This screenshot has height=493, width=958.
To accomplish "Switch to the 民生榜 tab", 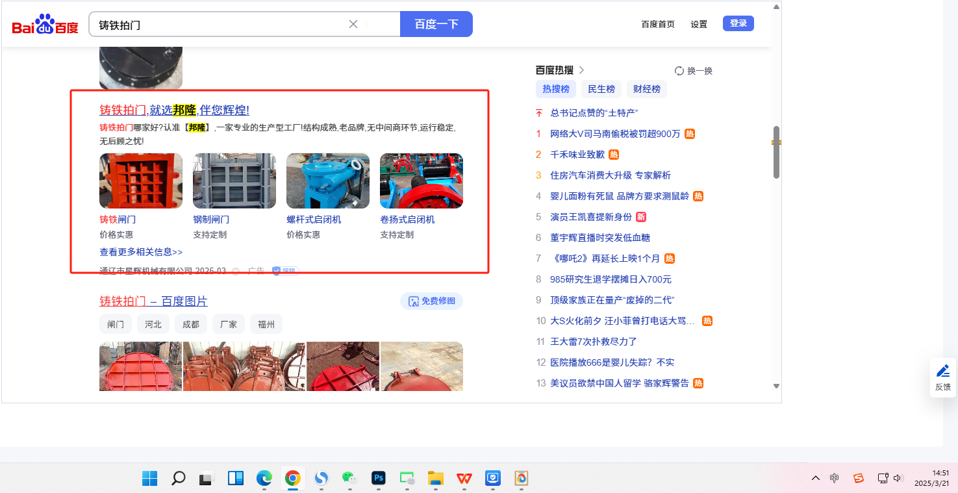I will pos(601,89).
